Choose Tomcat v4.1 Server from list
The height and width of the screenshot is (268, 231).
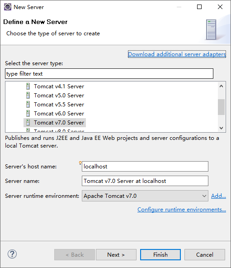point(59,86)
